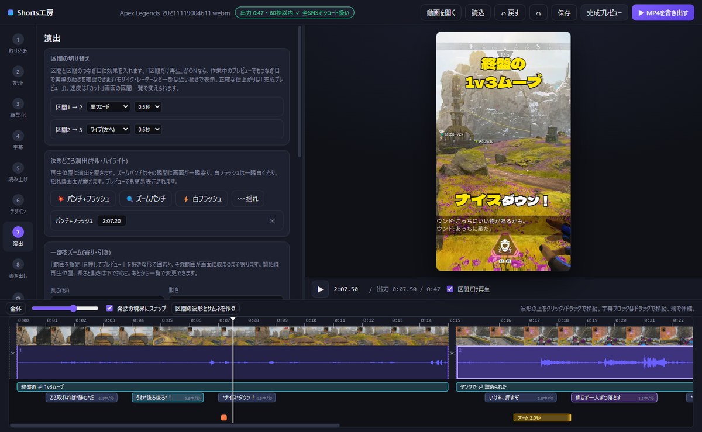Play the preview video
The width and height of the screenshot is (702, 432).
click(320, 289)
